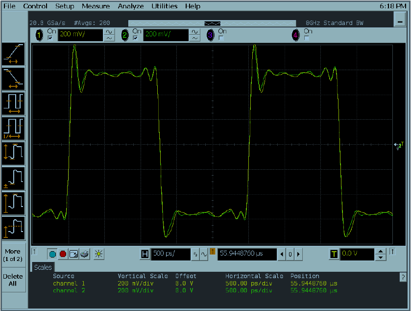The image size is (411, 311).
Task: Click the 0.0 V trigger level field
Action: 357,254
